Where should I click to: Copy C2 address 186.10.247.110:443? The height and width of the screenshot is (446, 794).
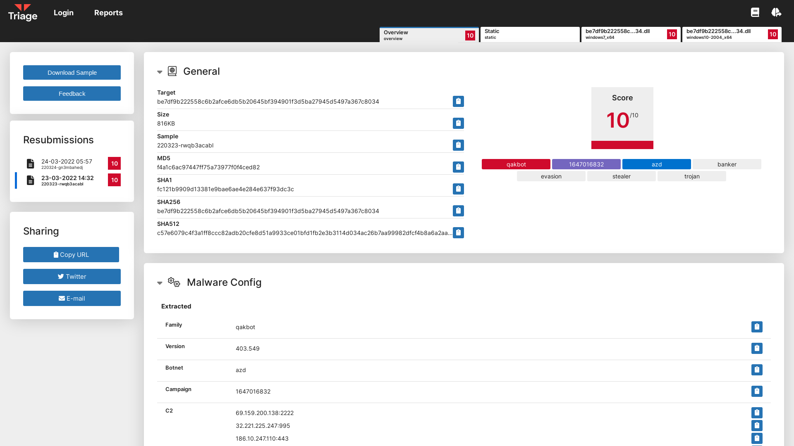pos(757,439)
